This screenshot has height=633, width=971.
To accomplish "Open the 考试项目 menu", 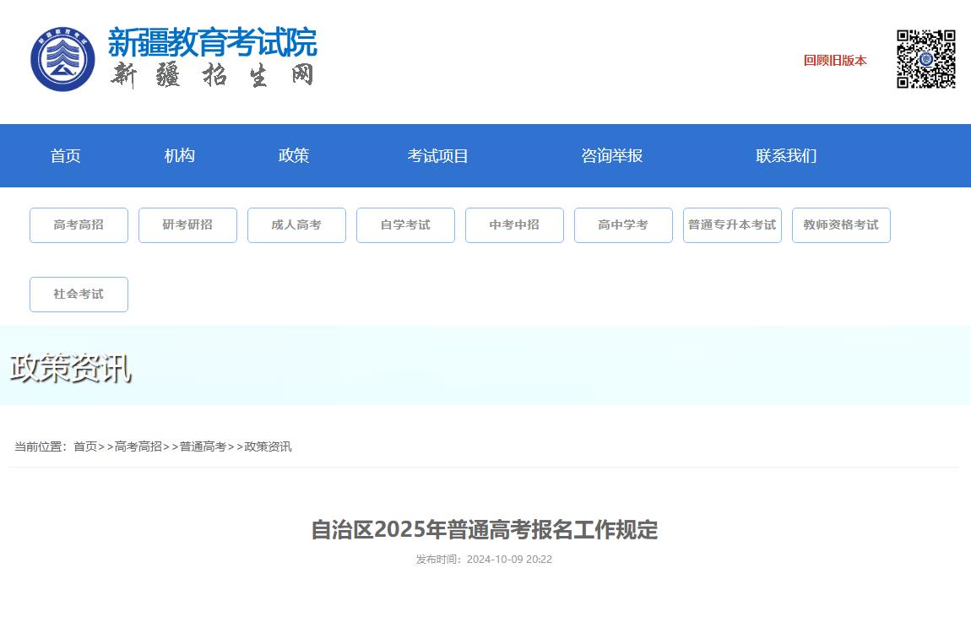I will coord(439,155).
